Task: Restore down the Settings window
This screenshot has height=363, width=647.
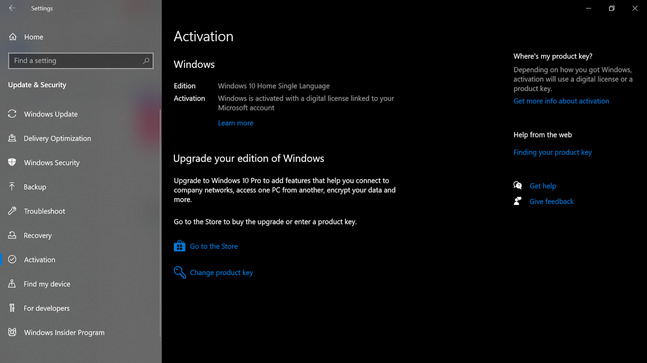Action: (x=612, y=8)
